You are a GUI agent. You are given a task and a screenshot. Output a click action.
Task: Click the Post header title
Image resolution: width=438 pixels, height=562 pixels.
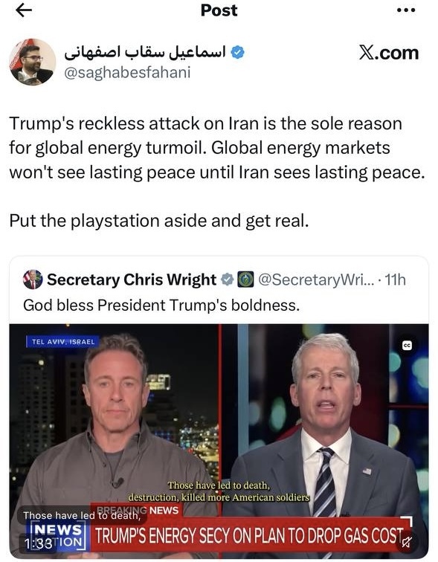[219, 10]
